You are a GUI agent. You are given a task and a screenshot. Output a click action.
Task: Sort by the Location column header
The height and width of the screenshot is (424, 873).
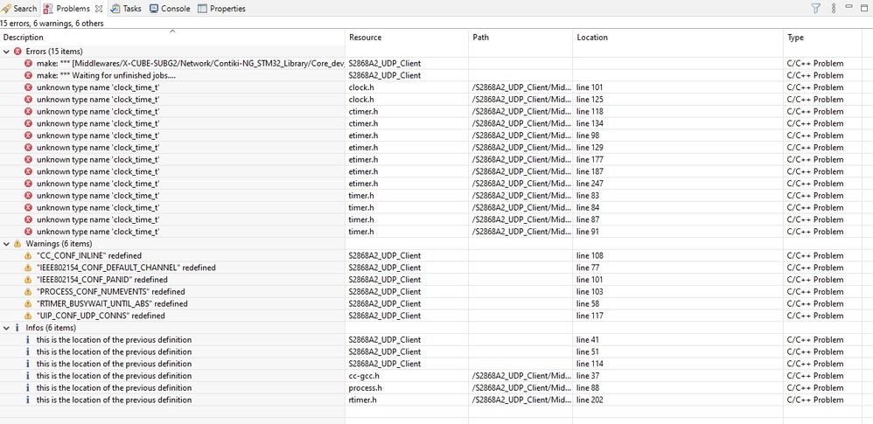point(678,38)
